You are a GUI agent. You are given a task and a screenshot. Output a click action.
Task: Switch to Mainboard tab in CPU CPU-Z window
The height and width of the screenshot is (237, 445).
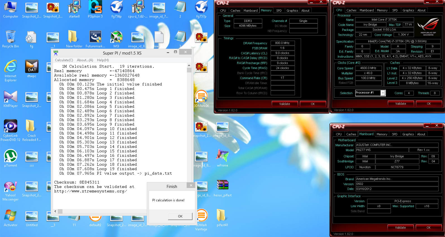367,10
